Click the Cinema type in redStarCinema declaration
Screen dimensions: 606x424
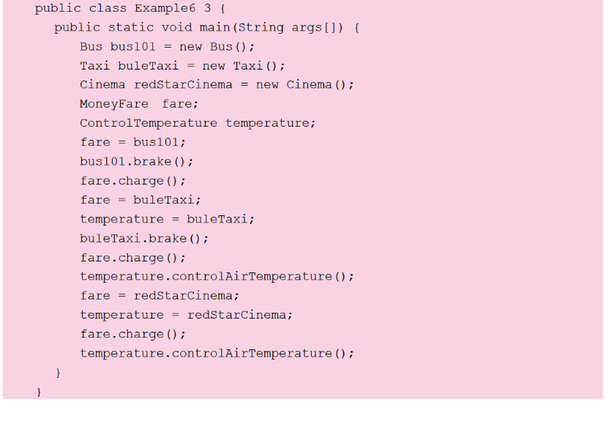[x=102, y=85]
